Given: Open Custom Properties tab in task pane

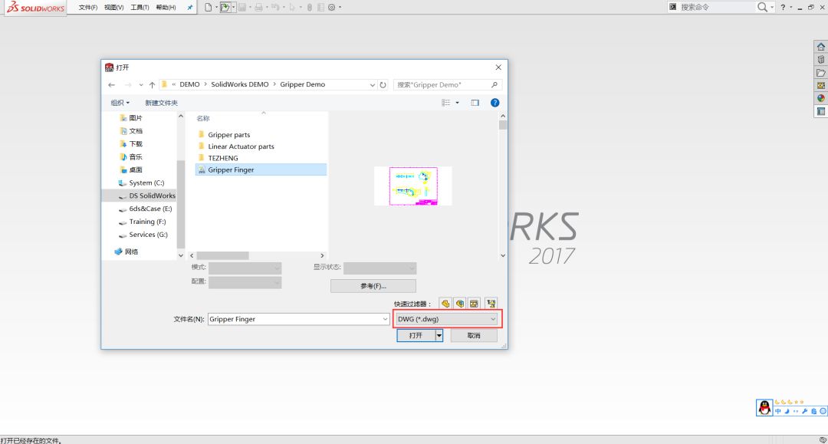Looking at the screenshot, I should (x=820, y=111).
